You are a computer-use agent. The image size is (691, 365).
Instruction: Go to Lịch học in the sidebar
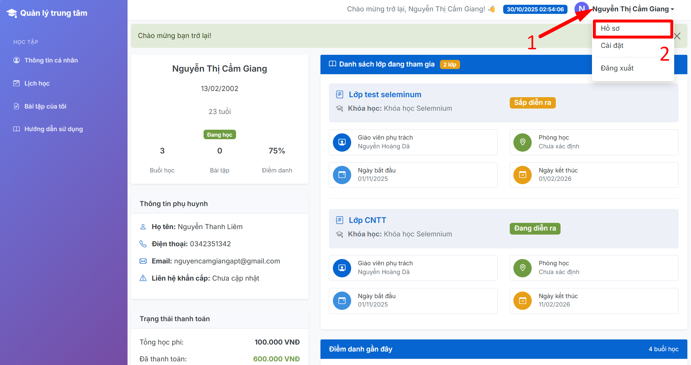click(x=37, y=83)
